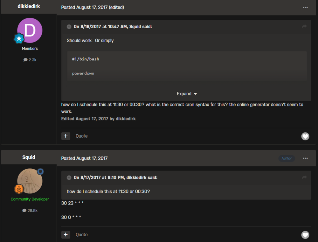Click heart reaction on Squid's post
Image resolution: width=318 pixels, height=242 pixels.
coord(305,235)
